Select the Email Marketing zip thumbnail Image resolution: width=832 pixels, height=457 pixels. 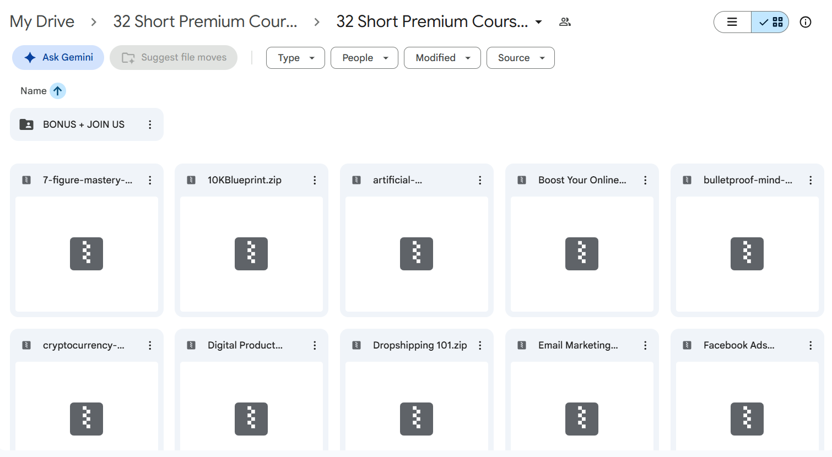pyautogui.click(x=582, y=406)
